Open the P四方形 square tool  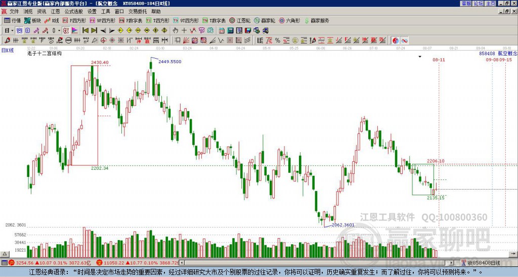tap(74, 20)
